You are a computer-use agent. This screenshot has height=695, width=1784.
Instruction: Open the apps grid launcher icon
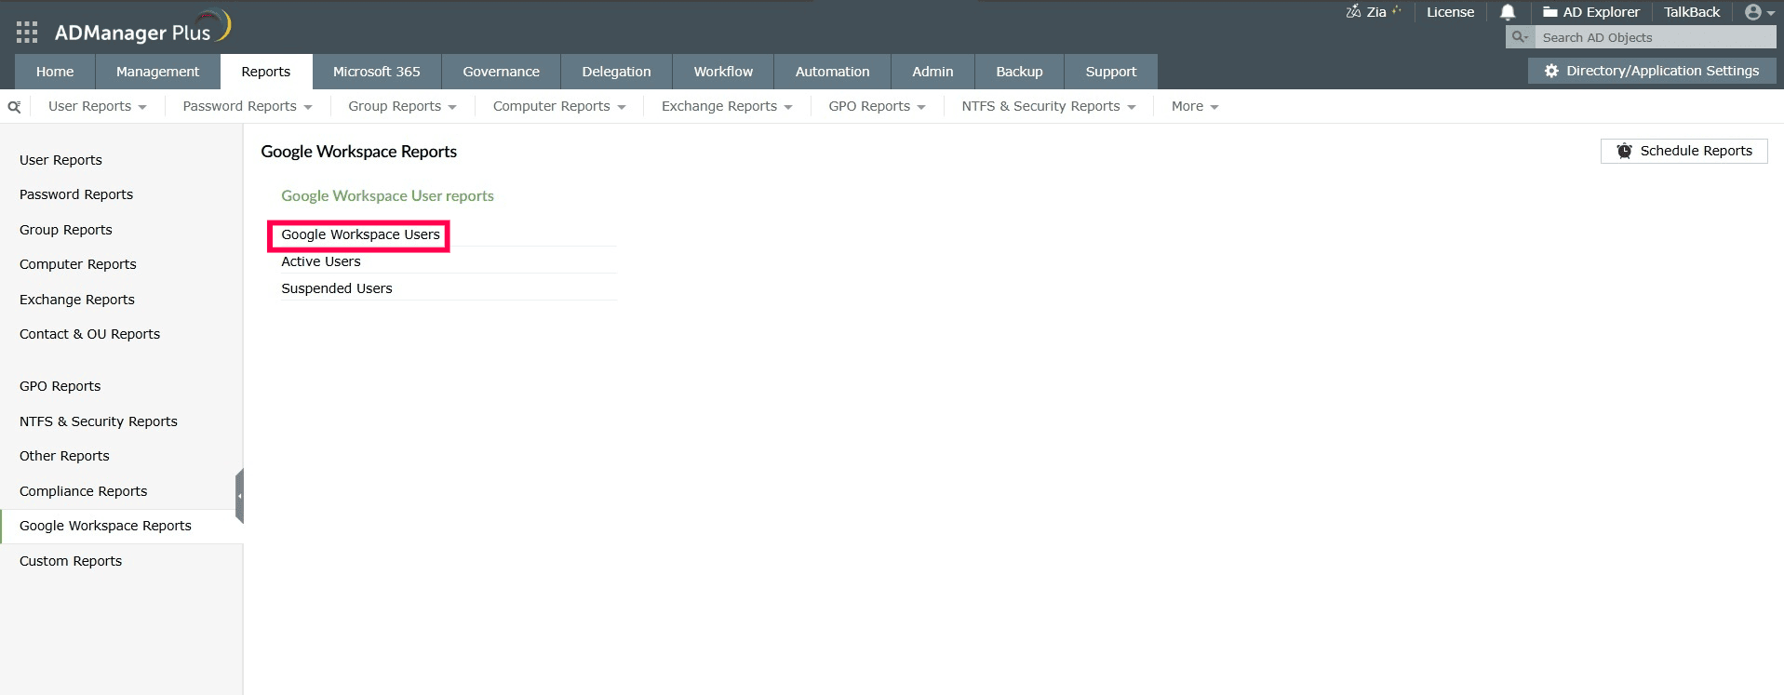27,33
